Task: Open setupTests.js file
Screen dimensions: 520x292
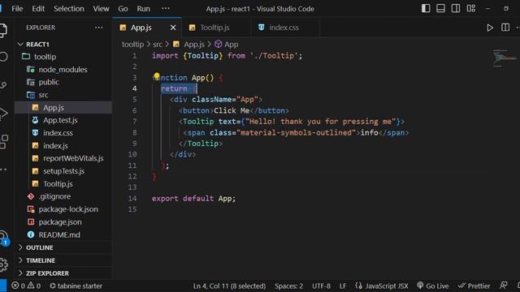Action: click(x=63, y=171)
